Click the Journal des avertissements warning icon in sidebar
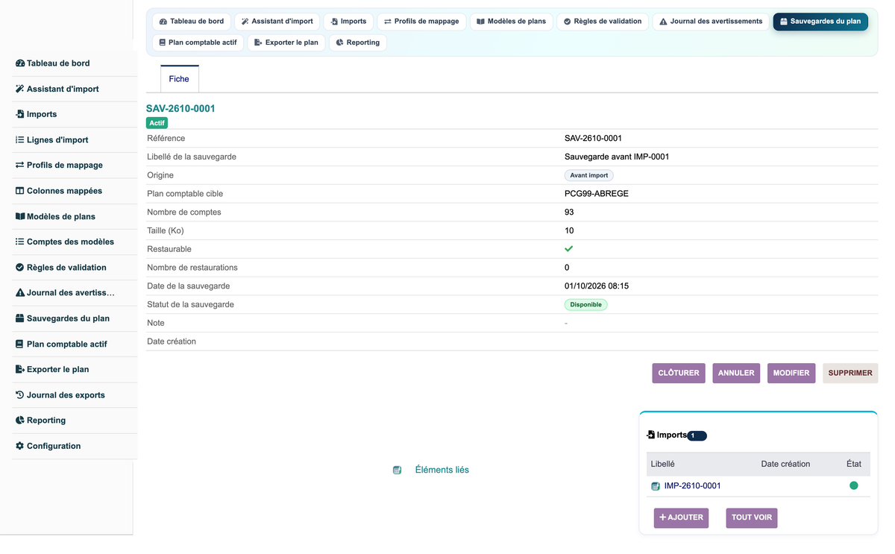 (20, 292)
